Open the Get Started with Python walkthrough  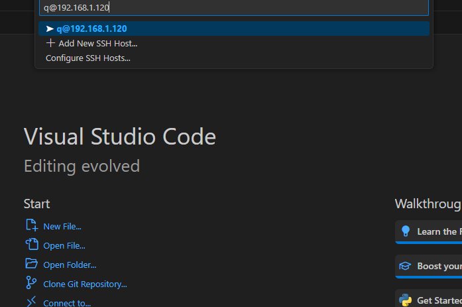[x=429, y=299]
